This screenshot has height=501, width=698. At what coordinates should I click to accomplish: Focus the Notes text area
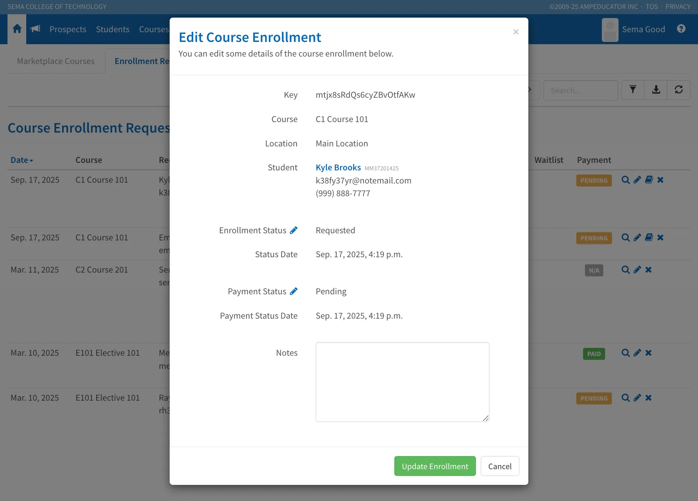point(402,382)
